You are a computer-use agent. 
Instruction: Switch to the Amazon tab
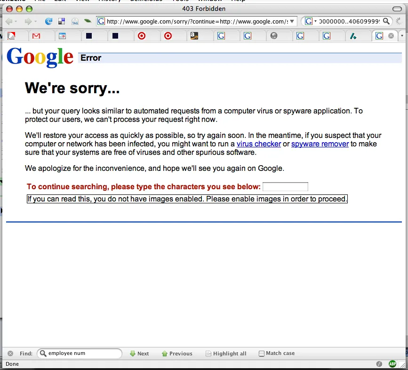pos(194,36)
